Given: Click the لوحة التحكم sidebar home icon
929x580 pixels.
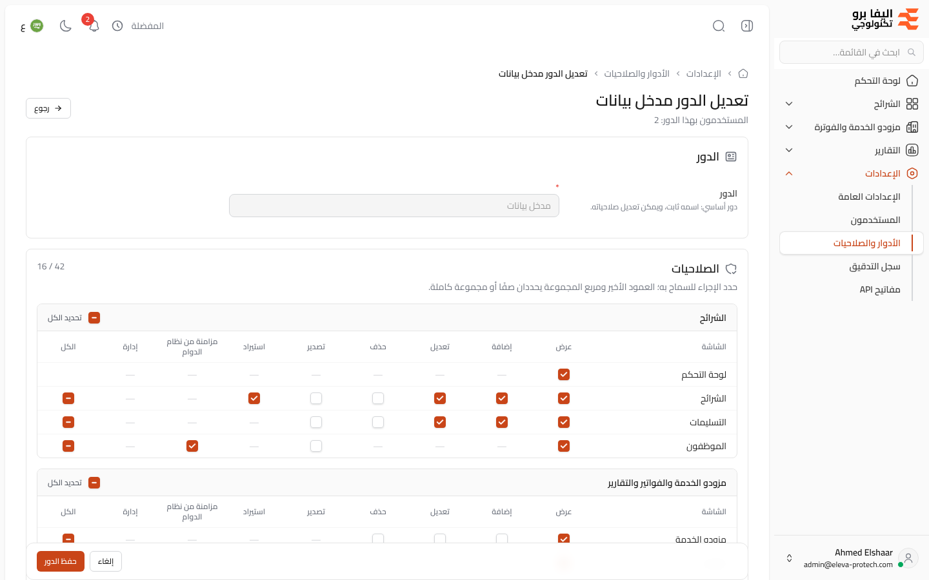Looking at the screenshot, I should 912,81.
